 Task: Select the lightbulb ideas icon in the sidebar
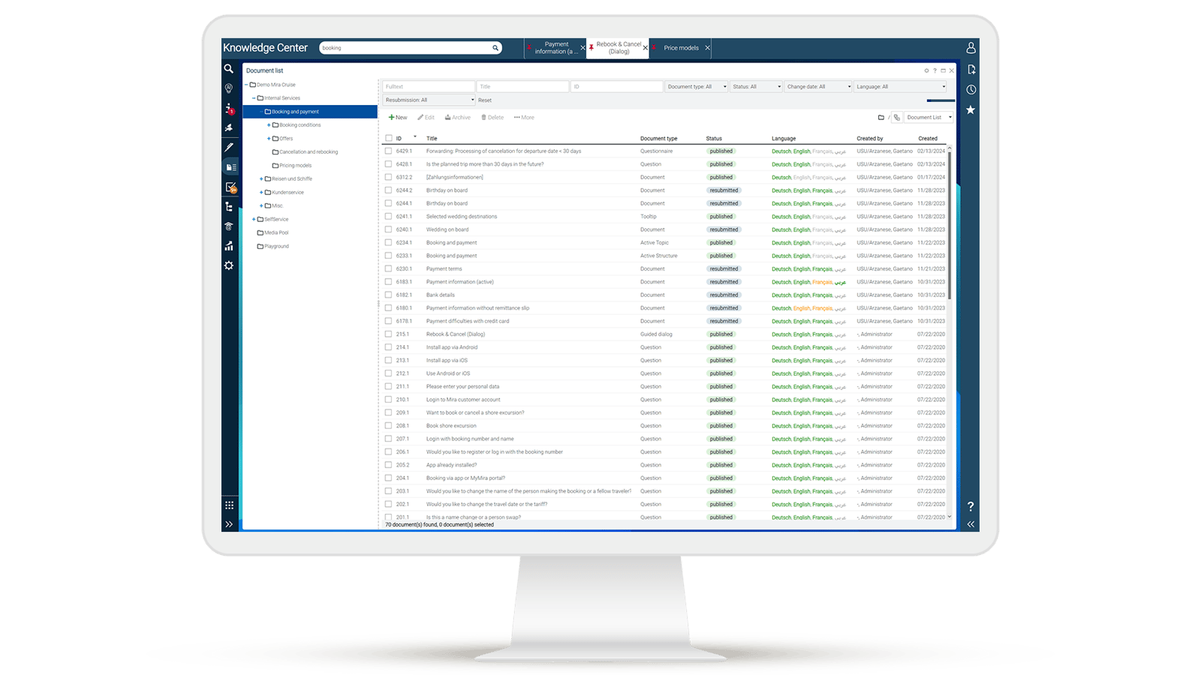[229, 88]
